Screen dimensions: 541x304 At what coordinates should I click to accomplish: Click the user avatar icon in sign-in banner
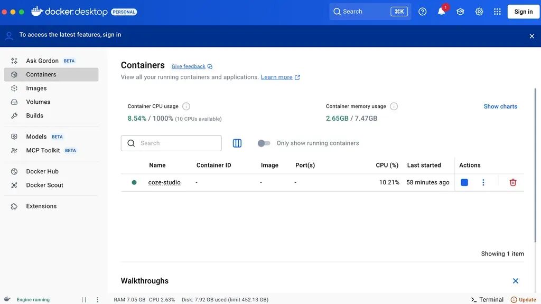click(x=10, y=36)
